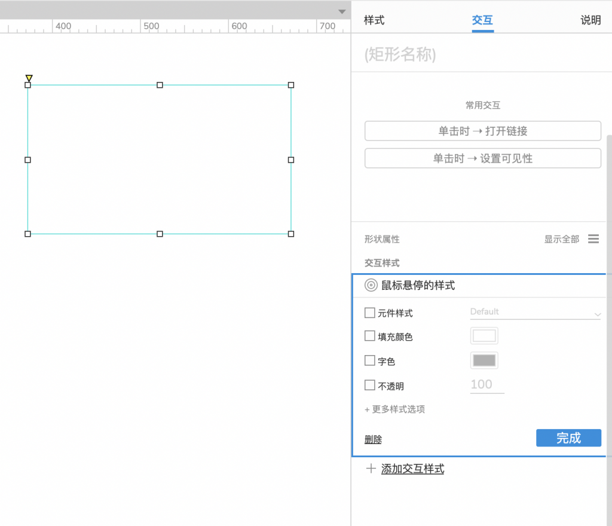Check the 填充颜色 checkbox
Viewport: 612px width, 526px height.
(370, 337)
